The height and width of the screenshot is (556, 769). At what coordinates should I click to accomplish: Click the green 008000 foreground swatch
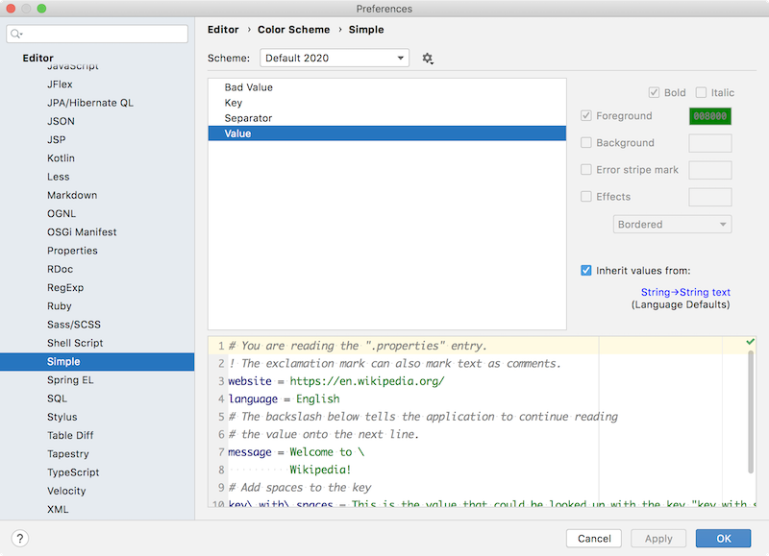click(710, 116)
